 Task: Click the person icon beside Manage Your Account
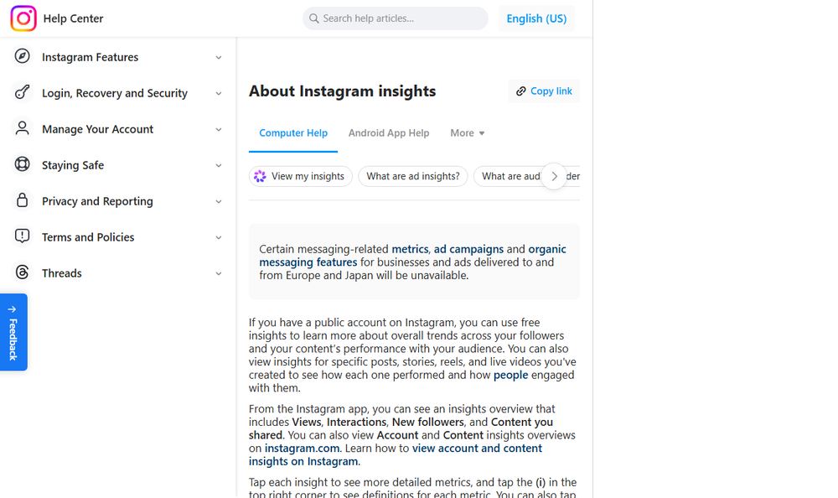[x=22, y=128]
